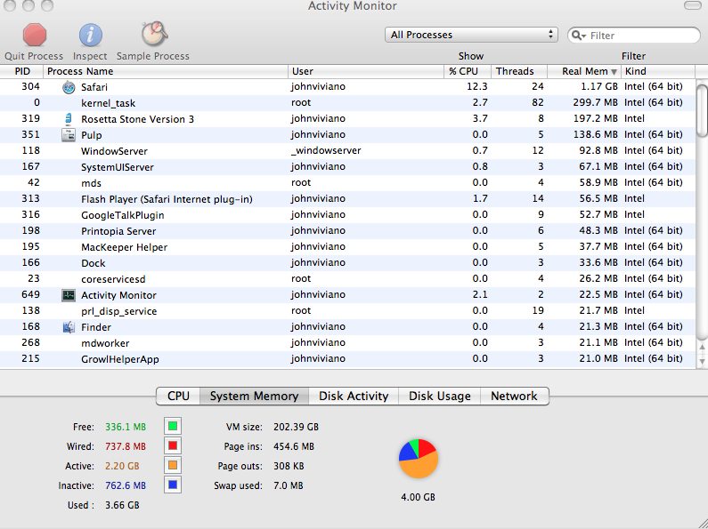Click the memory usage pie chart
708x529 pixels.
coord(419,459)
